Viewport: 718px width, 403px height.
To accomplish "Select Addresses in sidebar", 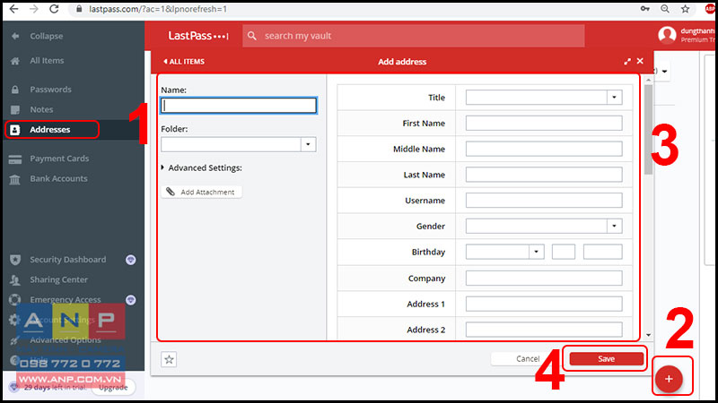I will click(52, 129).
